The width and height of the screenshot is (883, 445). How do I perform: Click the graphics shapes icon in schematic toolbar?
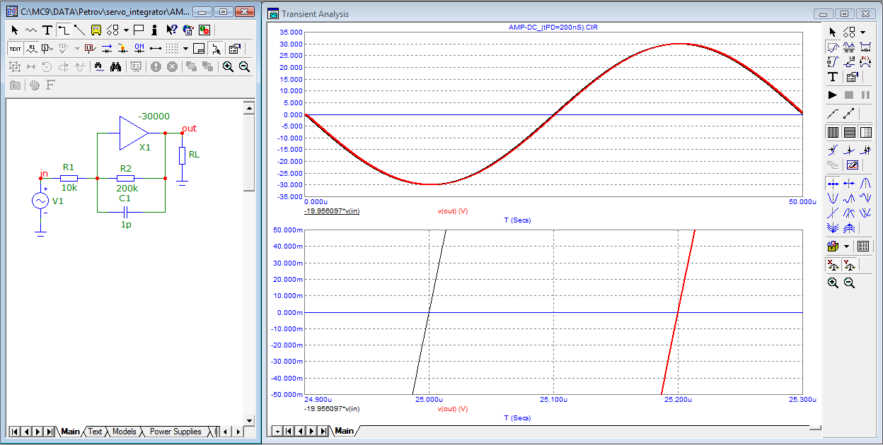pyautogui.click(x=112, y=30)
